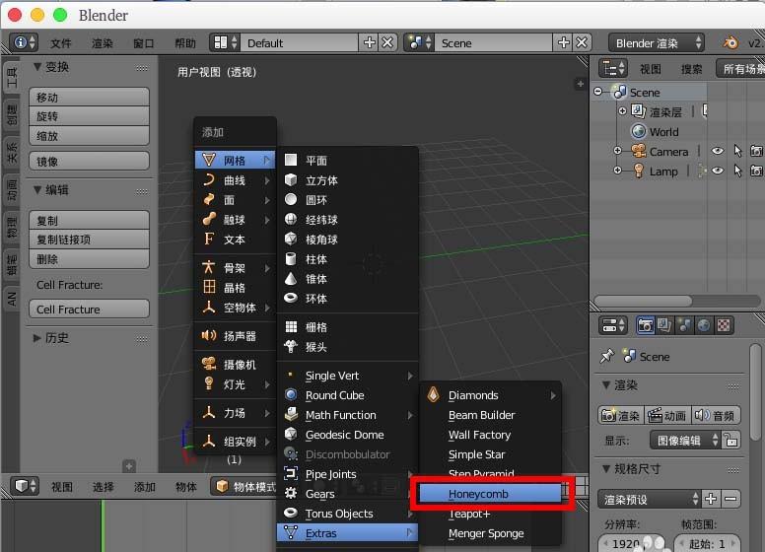Select Honeycomb in Extras submenu
Image resolution: width=765 pixels, height=552 pixels.
(490, 494)
